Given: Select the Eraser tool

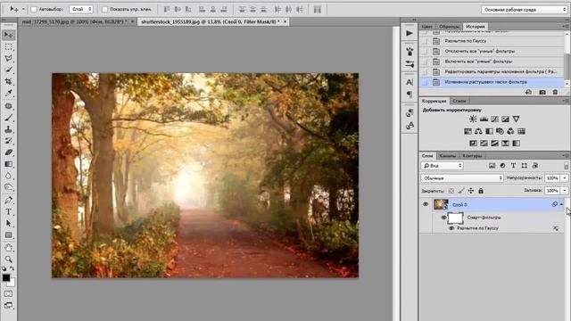Looking at the screenshot, I should coord(8,152).
